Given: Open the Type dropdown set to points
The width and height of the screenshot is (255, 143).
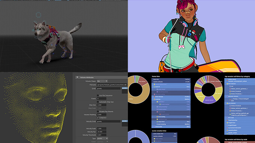Looking at the screenshot, I should (x=102, y=139).
